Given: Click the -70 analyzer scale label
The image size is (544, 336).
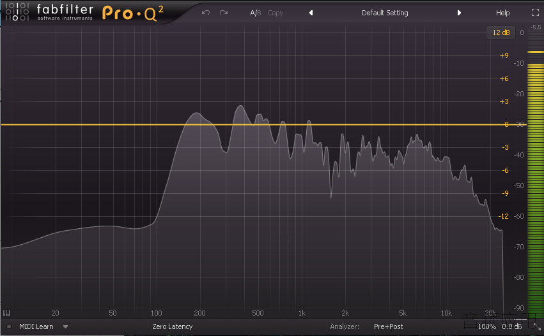Looking at the screenshot, I should pos(518,247).
